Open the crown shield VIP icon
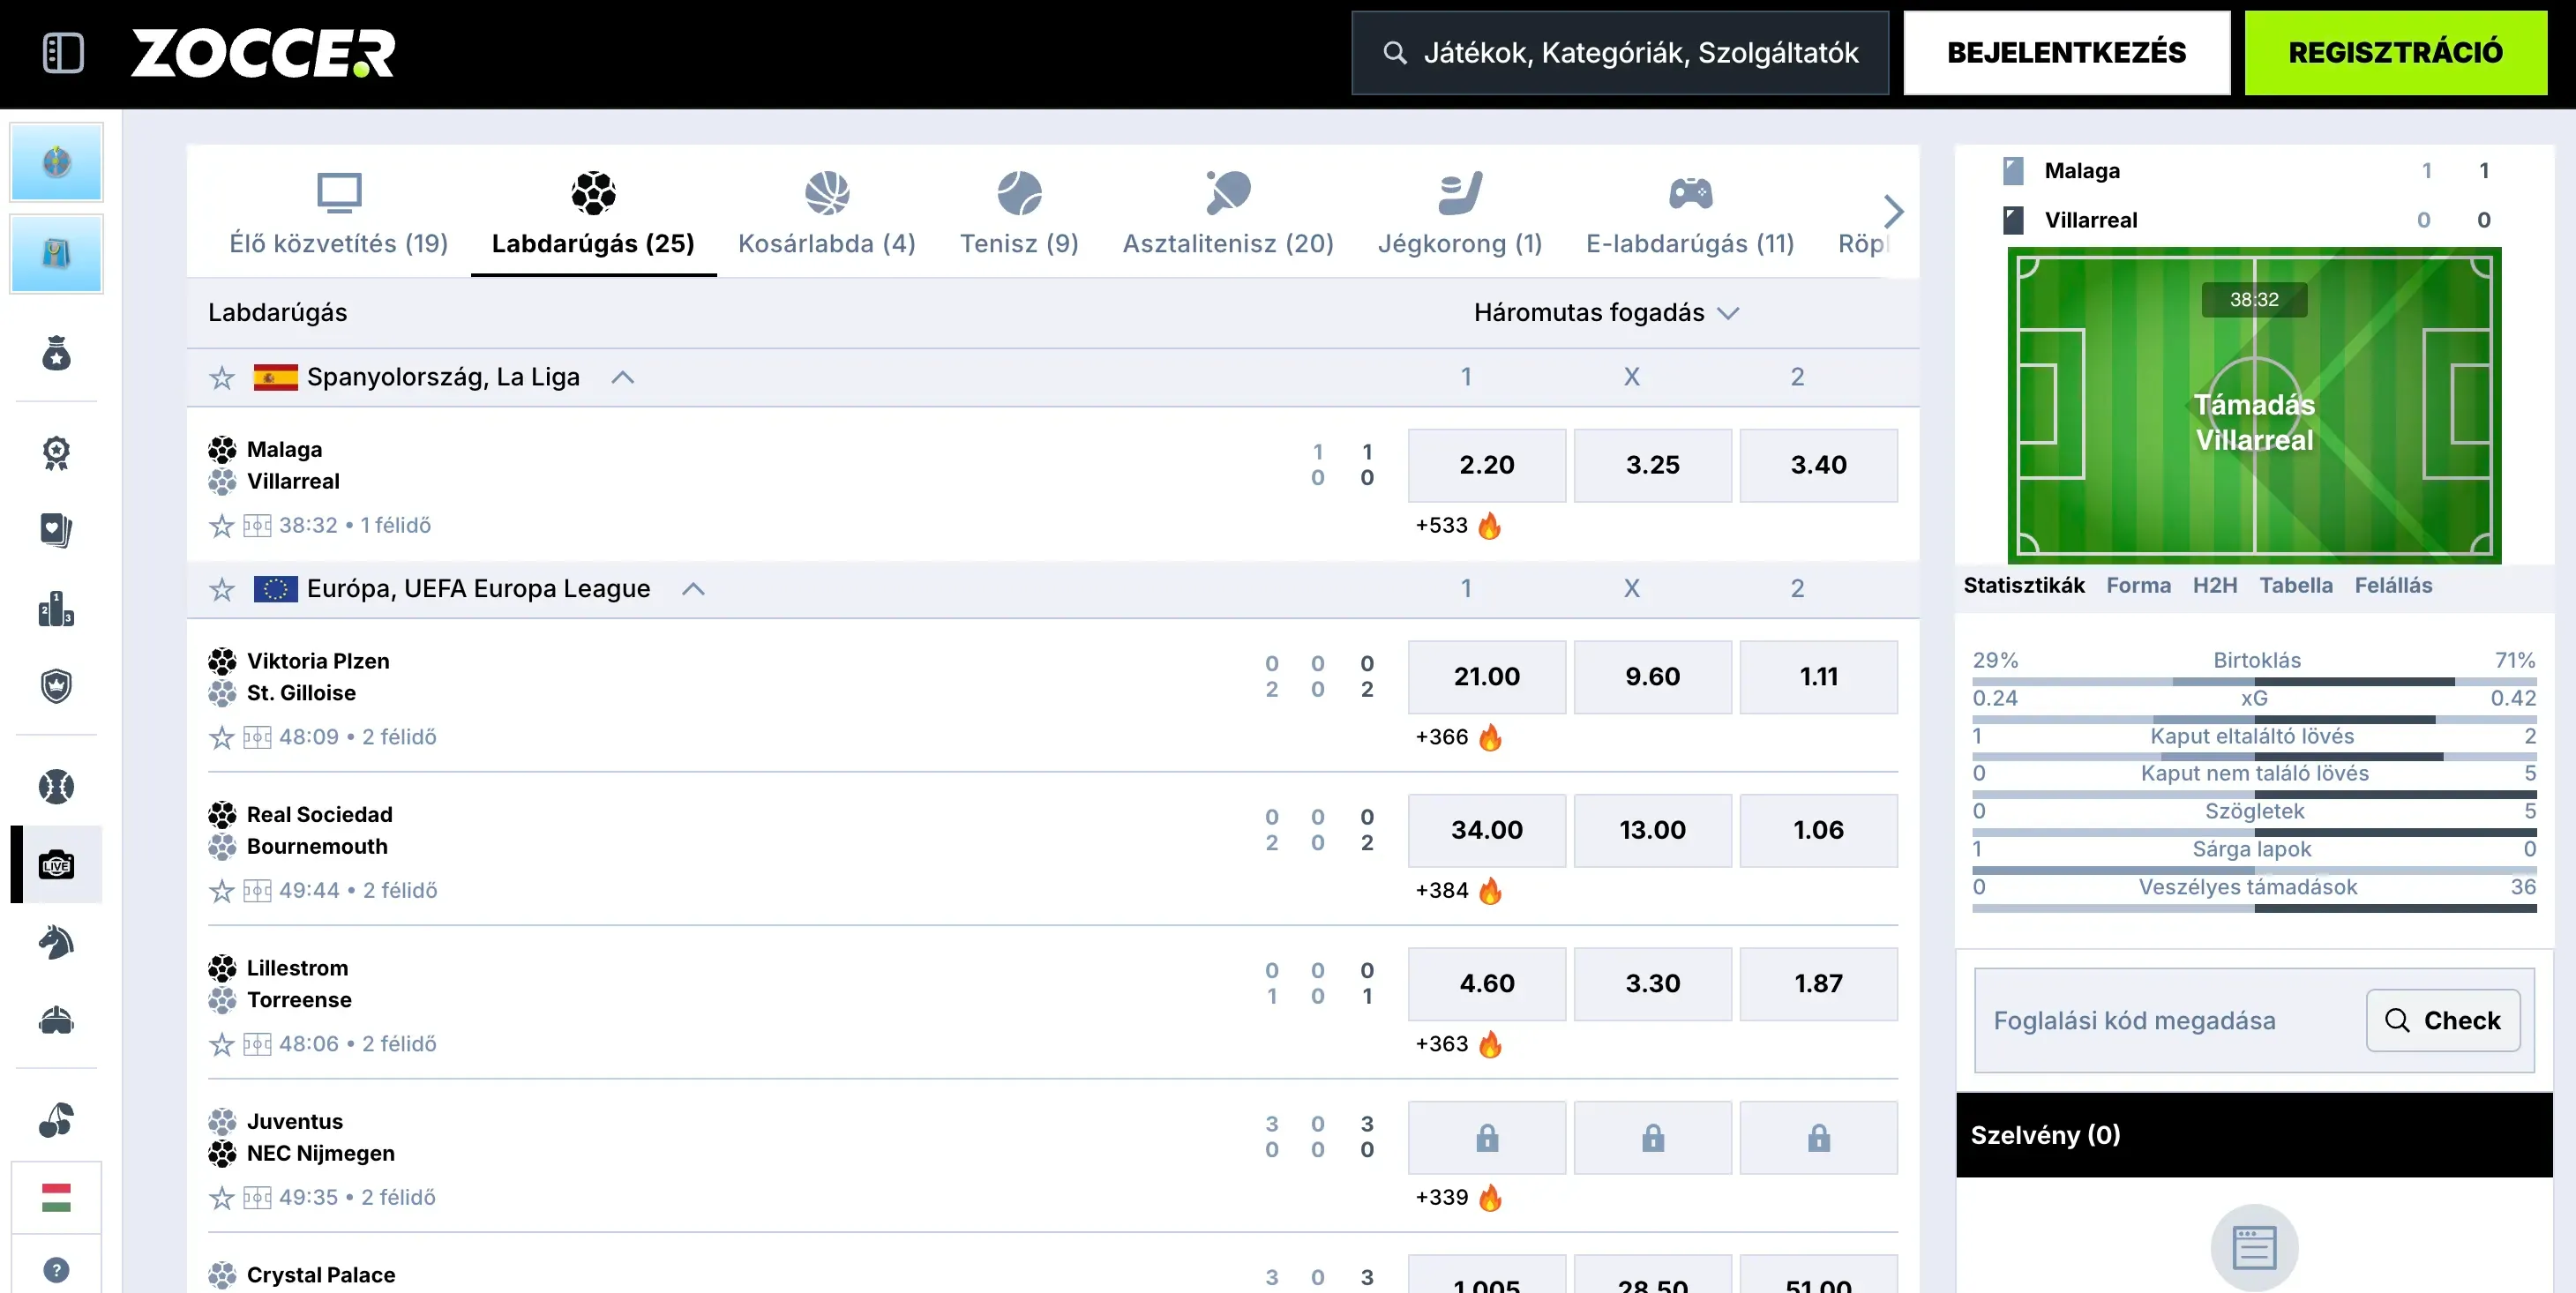 pyautogui.click(x=56, y=686)
